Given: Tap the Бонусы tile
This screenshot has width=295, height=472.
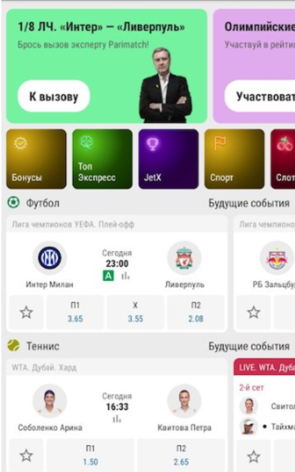Looking at the screenshot, I should (x=36, y=159).
